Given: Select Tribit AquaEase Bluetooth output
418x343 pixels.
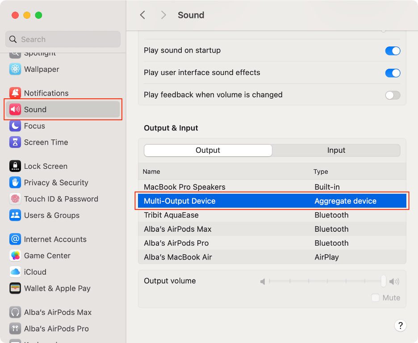Looking at the screenshot, I should click(x=272, y=215).
